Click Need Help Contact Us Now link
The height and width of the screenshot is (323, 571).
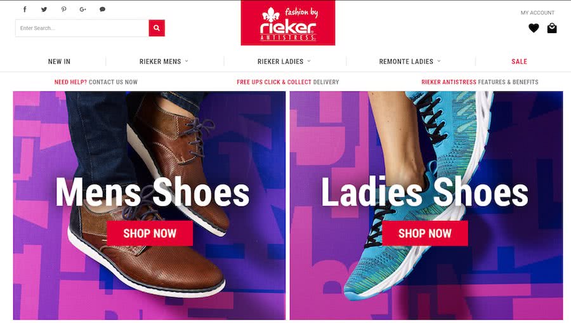coord(96,82)
